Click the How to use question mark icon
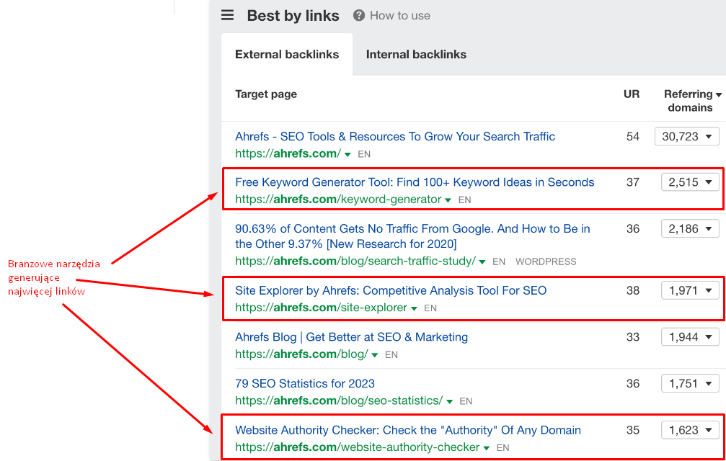The width and height of the screenshot is (726, 461). pos(359,15)
